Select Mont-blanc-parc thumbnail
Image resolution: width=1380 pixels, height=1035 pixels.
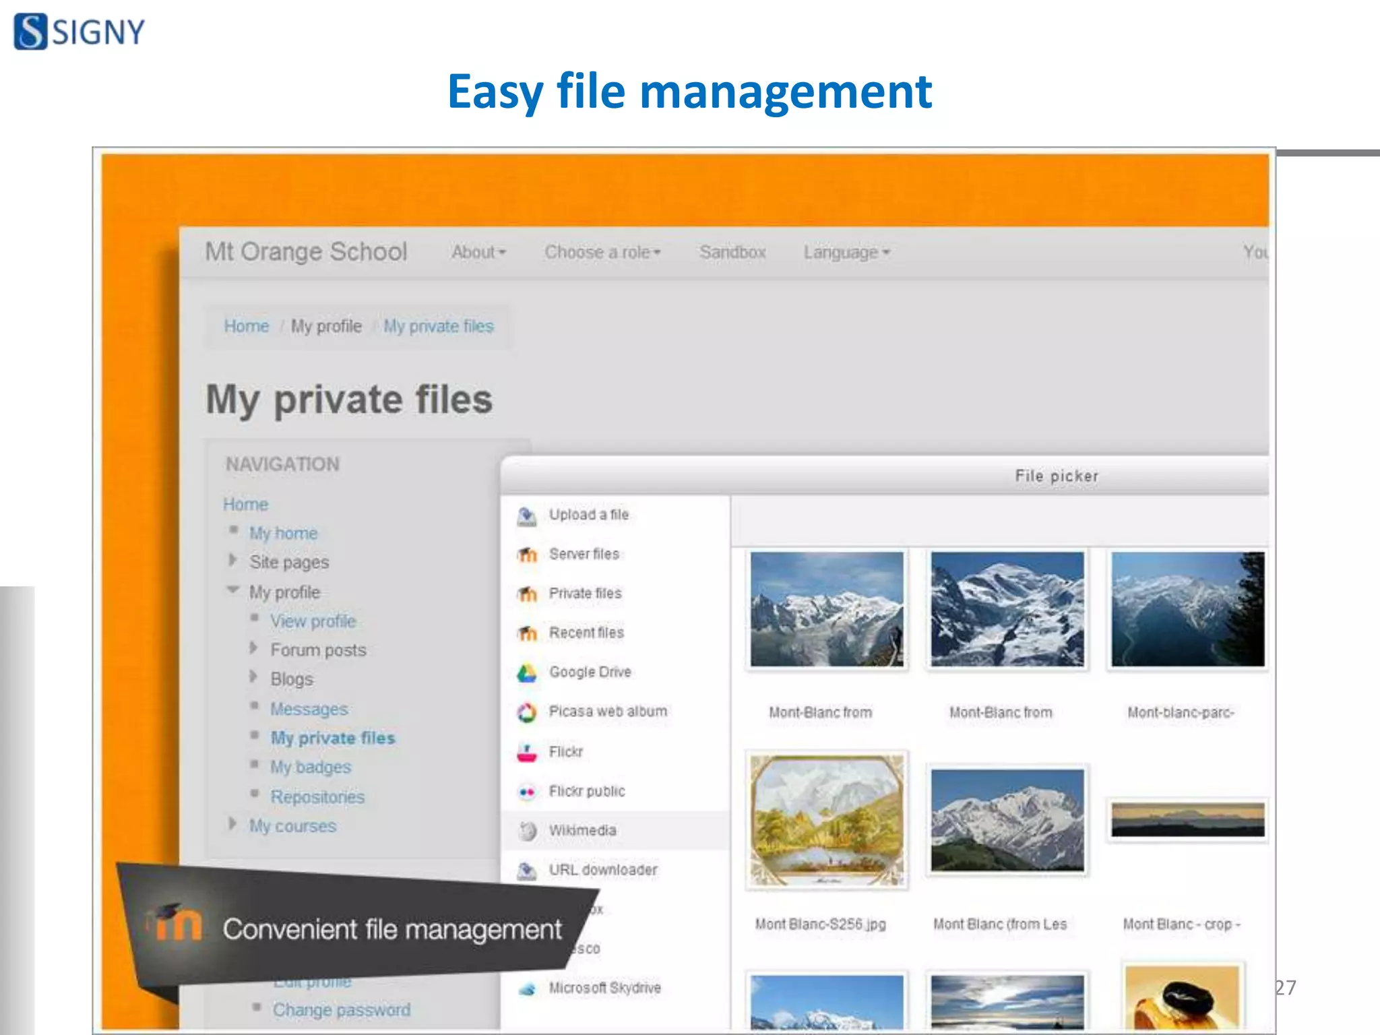click(1187, 609)
